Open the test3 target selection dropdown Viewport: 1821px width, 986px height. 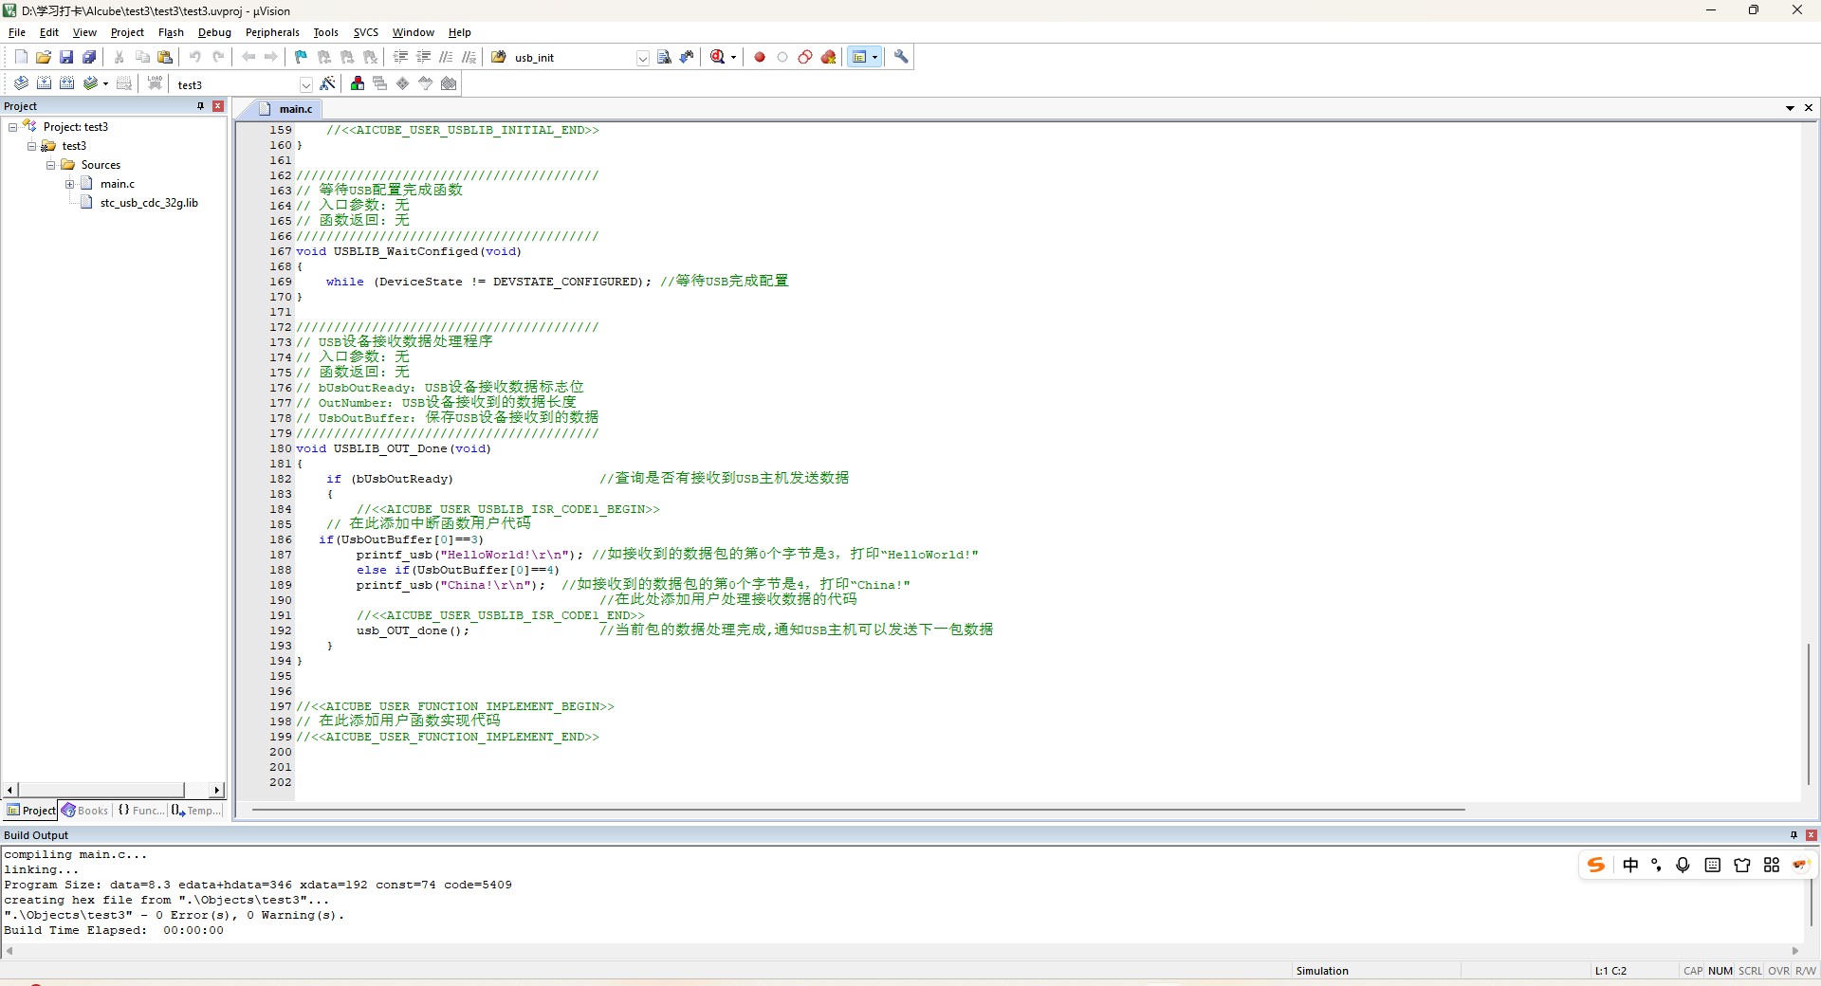[305, 84]
